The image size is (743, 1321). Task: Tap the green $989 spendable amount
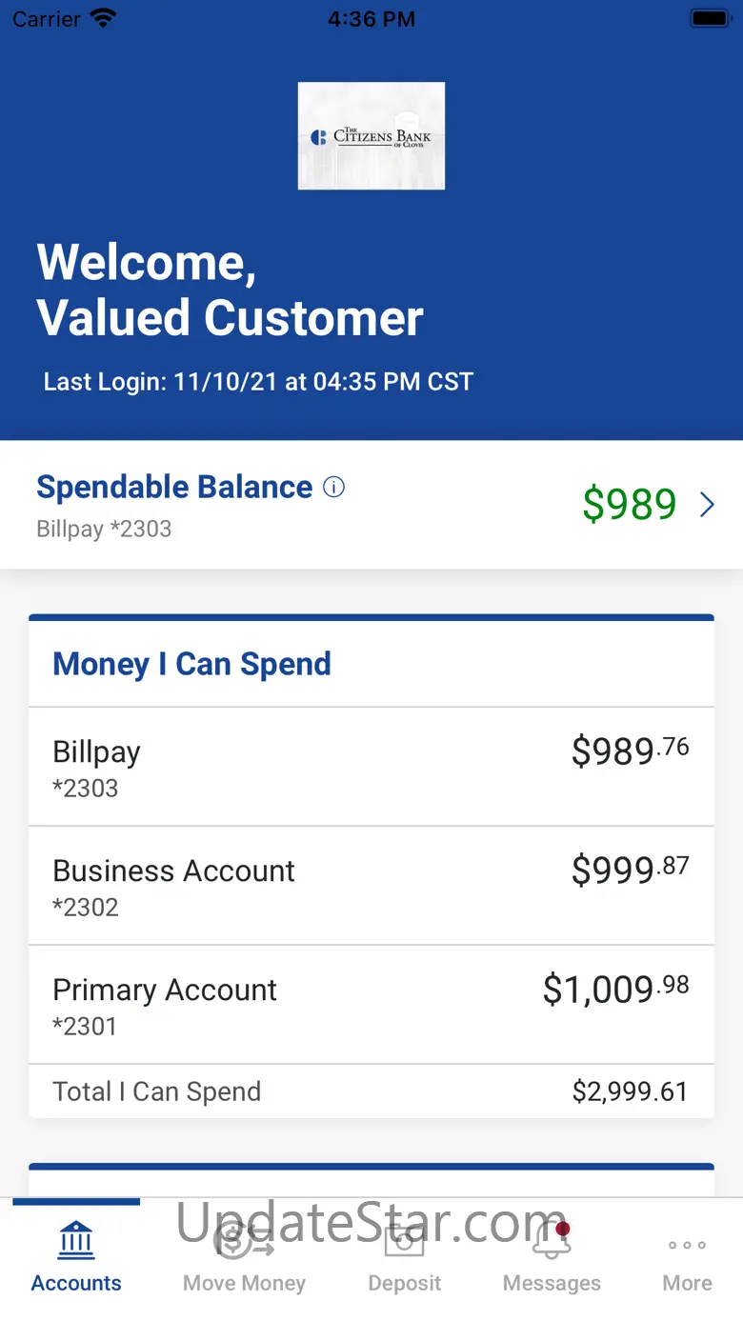(630, 505)
